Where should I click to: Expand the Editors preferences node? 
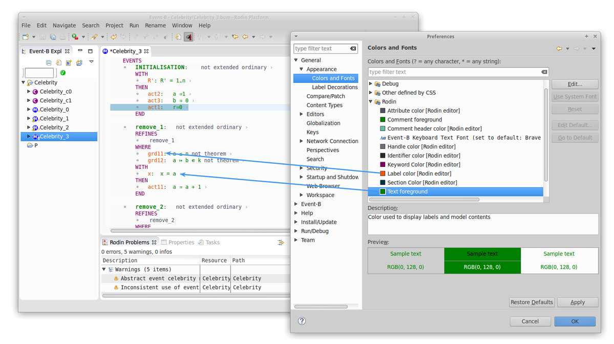tap(302, 114)
